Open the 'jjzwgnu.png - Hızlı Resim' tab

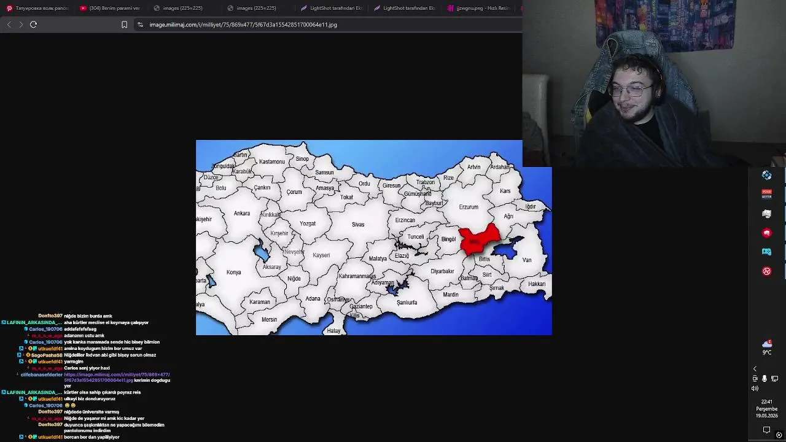point(479,8)
